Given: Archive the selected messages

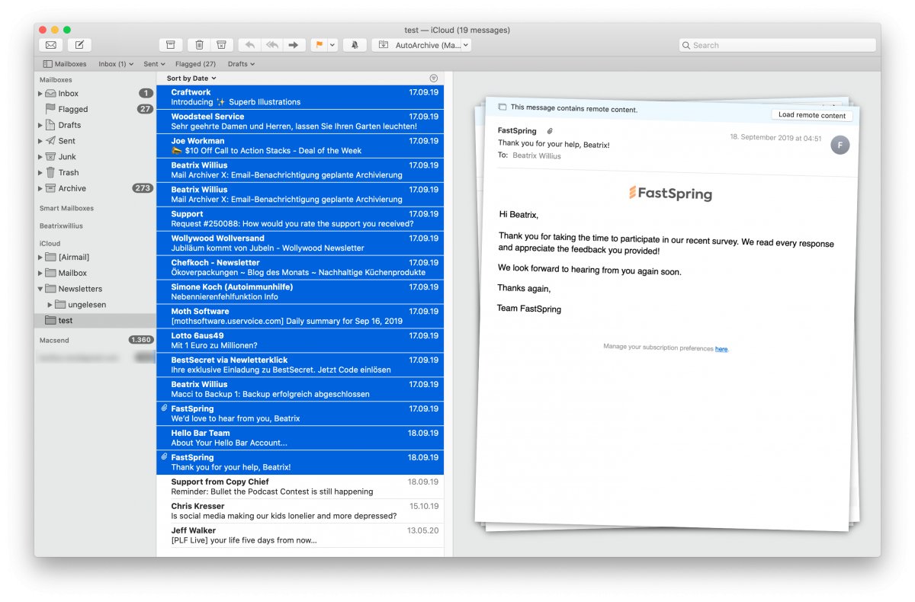Looking at the screenshot, I should (x=171, y=45).
